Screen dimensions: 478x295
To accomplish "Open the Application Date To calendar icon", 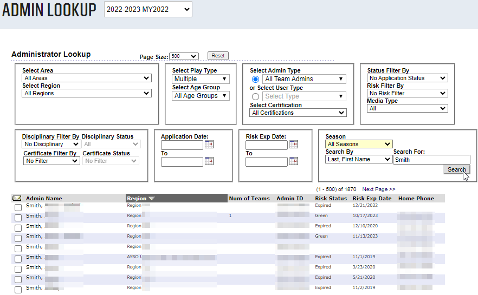I will (x=209, y=161).
